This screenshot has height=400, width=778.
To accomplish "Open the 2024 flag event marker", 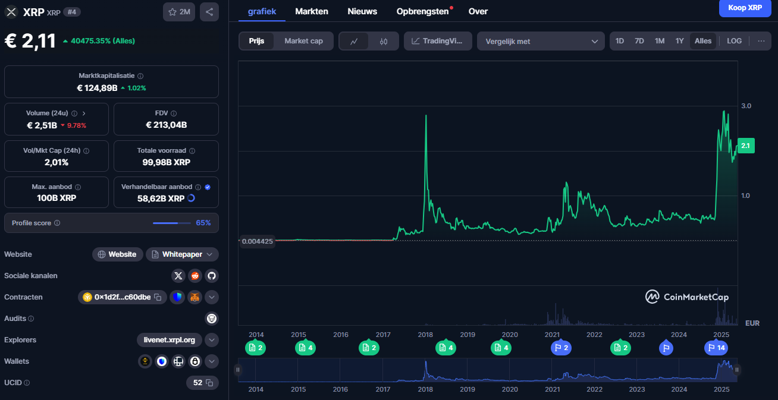I will (x=666, y=348).
